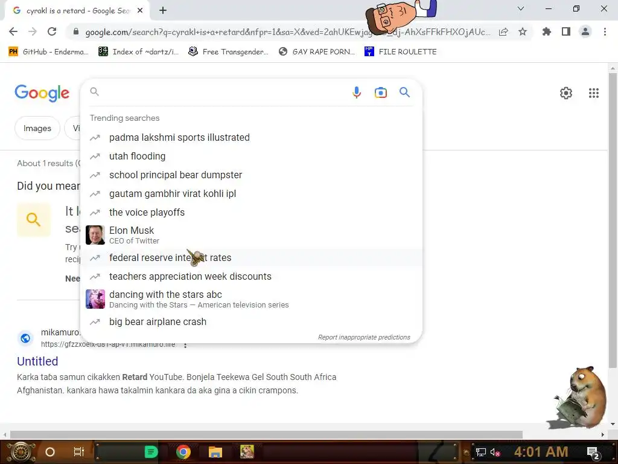618x464 pixels.
Task: Click the blue search magnifier button
Action: [405, 92]
